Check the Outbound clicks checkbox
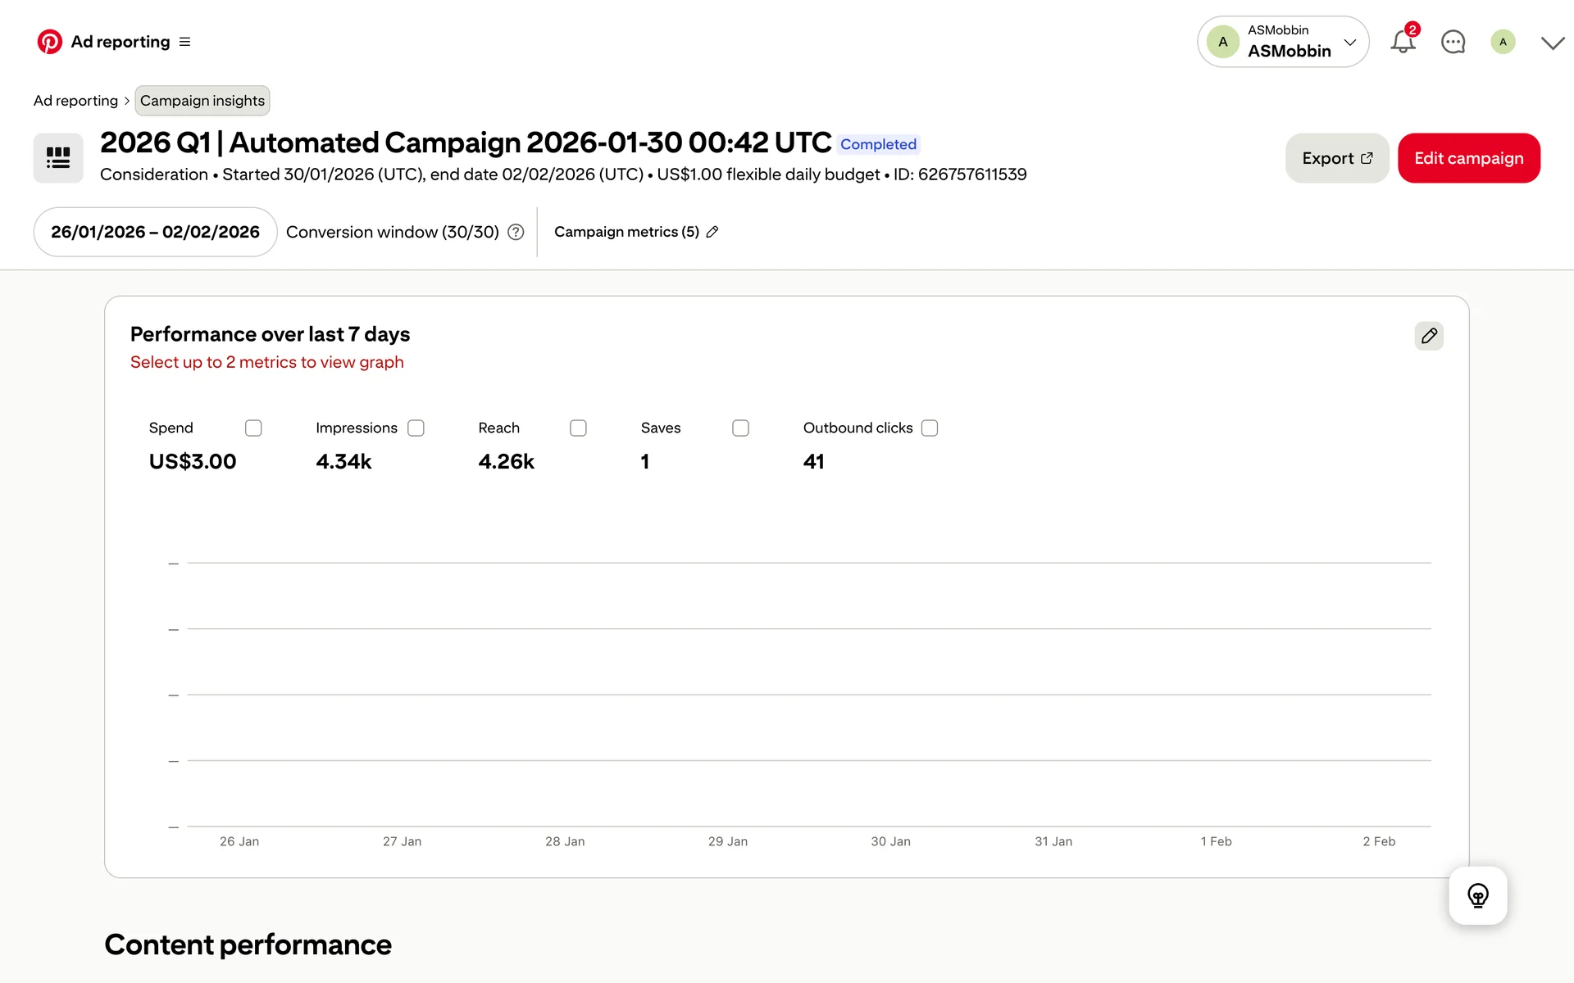The image size is (1574, 983). [930, 428]
